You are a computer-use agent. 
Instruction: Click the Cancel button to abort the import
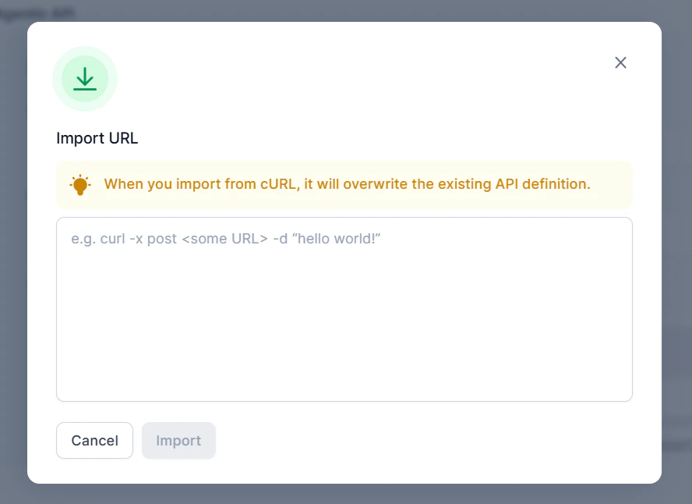pos(94,440)
